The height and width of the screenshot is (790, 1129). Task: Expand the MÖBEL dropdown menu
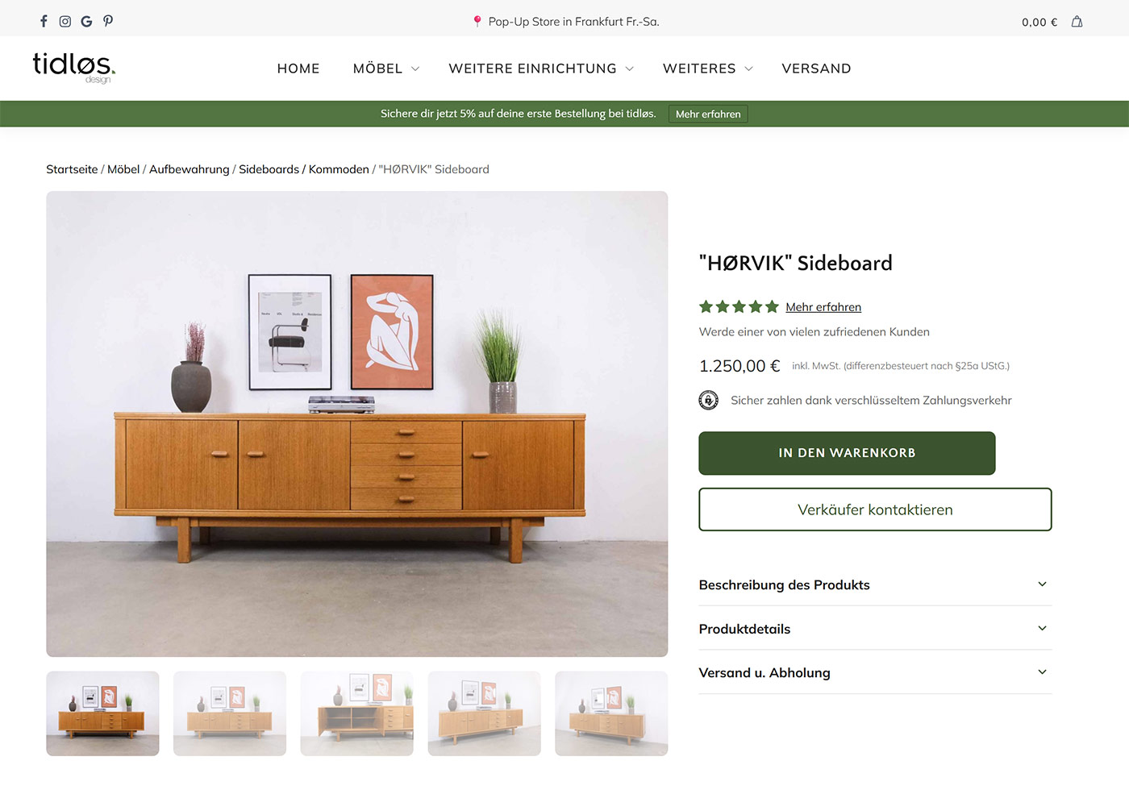point(386,69)
